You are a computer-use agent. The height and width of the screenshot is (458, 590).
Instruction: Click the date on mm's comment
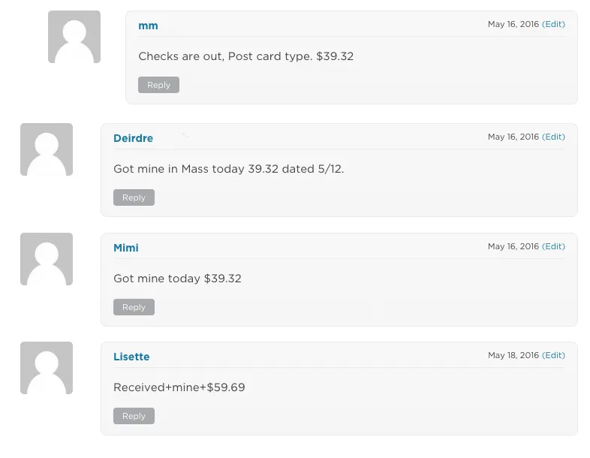[x=513, y=24]
